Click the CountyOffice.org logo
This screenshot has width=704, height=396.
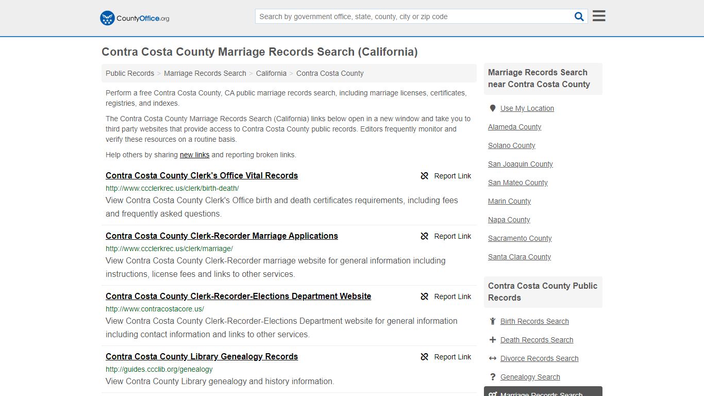tap(135, 18)
